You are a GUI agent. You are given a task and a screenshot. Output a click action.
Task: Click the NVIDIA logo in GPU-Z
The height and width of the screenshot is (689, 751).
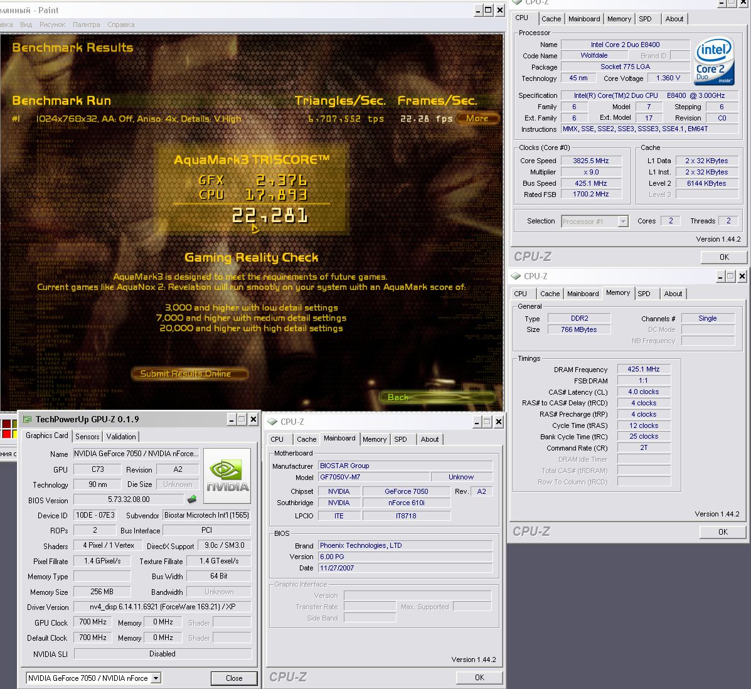click(227, 476)
